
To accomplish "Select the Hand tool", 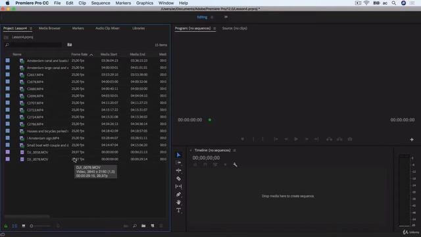I will [178, 202].
